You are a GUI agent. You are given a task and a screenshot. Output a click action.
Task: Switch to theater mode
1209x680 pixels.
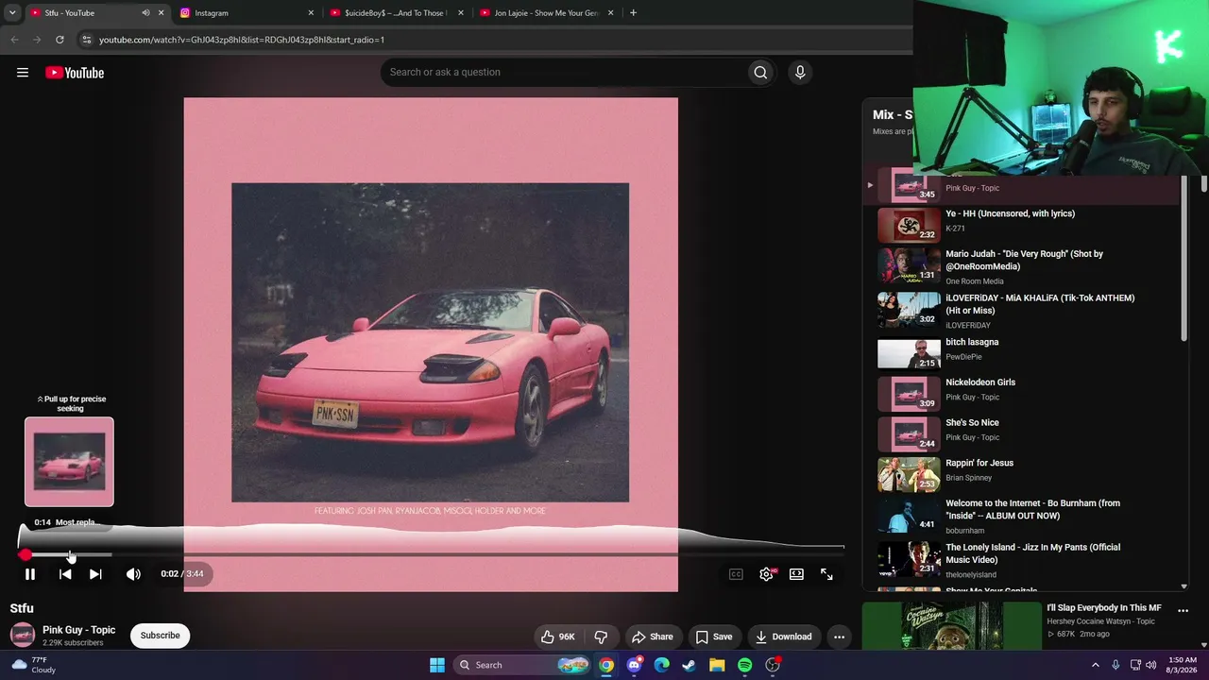[x=796, y=574]
